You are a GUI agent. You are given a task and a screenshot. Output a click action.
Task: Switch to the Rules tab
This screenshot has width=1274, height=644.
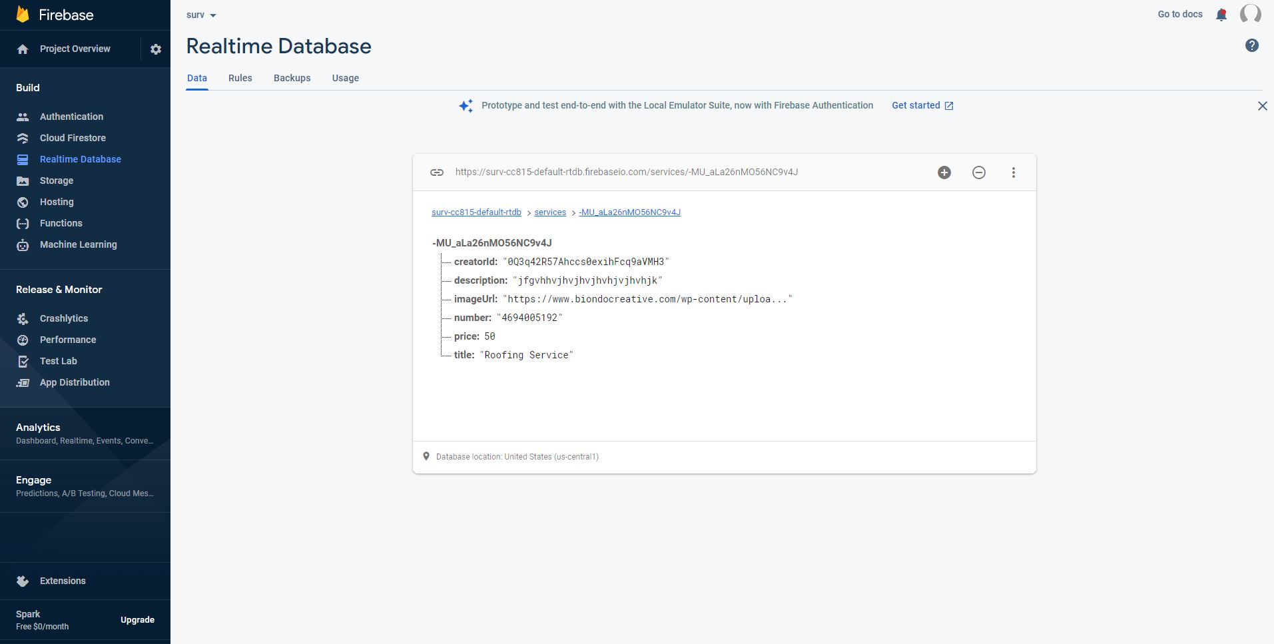click(240, 78)
